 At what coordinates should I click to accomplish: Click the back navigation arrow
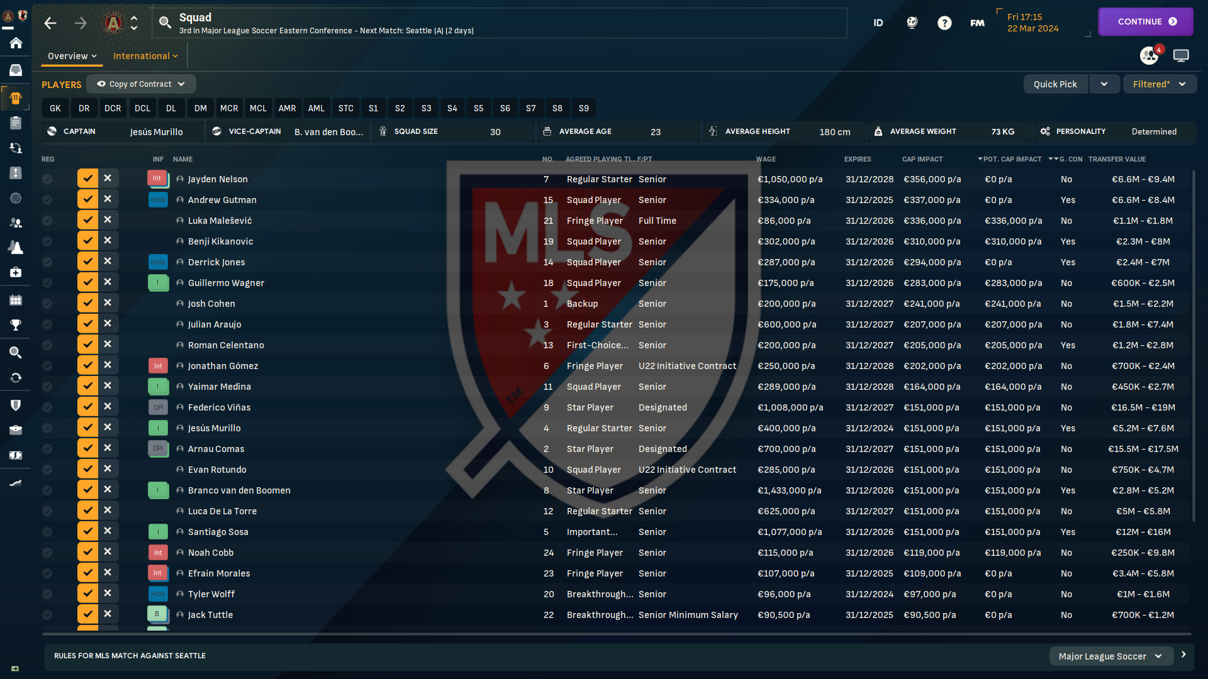tap(50, 23)
